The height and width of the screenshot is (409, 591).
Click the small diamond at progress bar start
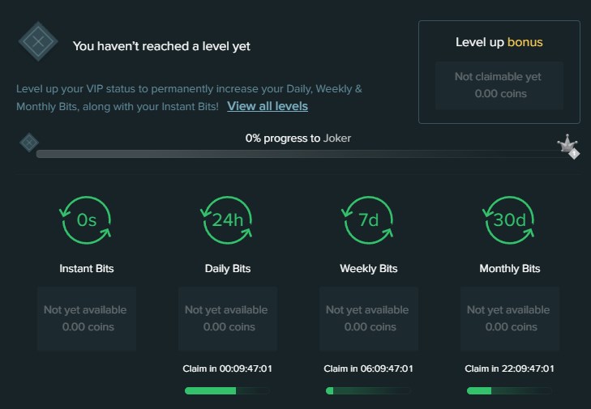pyautogui.click(x=28, y=143)
